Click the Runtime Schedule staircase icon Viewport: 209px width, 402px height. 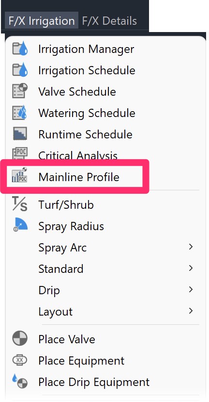click(20, 134)
